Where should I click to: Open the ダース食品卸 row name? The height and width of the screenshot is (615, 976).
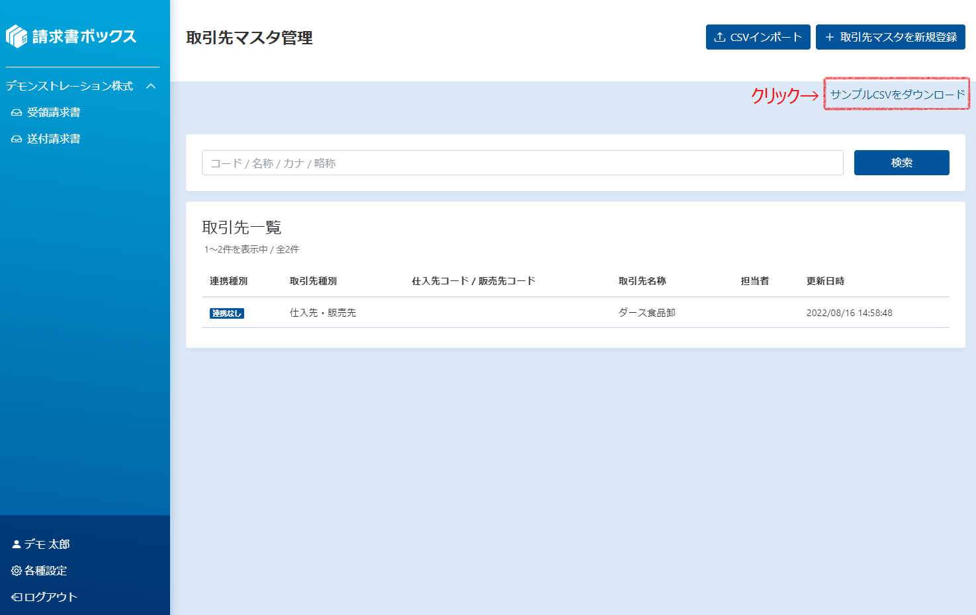646,313
